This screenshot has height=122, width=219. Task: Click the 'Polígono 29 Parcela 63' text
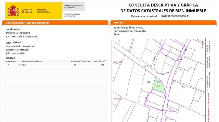coord(18,33)
